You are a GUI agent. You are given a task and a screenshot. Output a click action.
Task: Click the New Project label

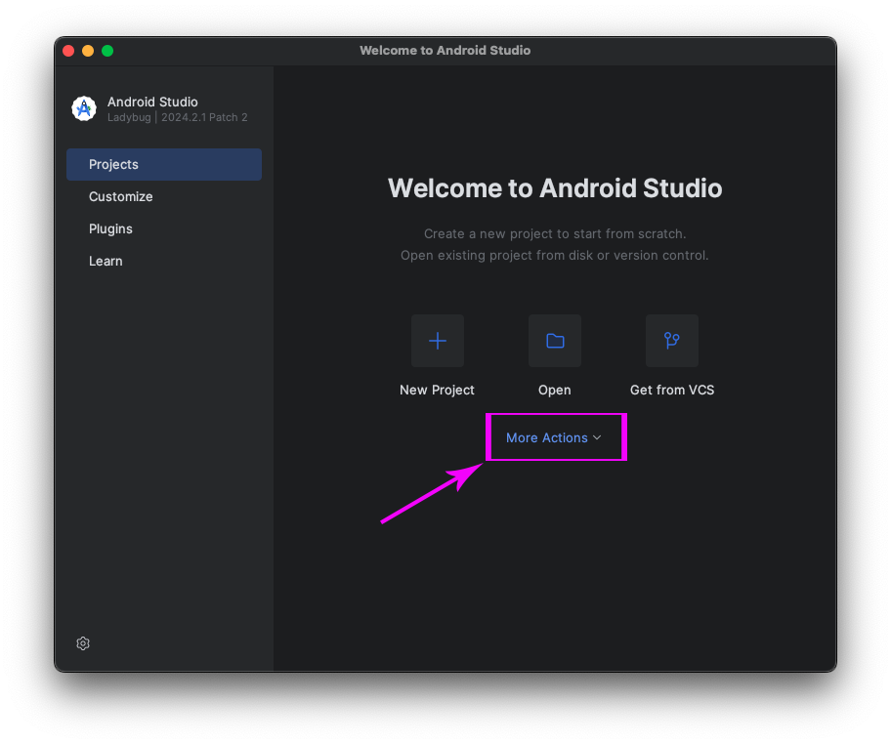(437, 391)
